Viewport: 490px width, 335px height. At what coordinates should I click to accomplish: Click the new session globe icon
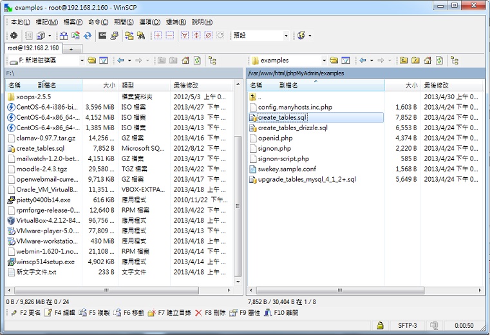(x=301, y=35)
